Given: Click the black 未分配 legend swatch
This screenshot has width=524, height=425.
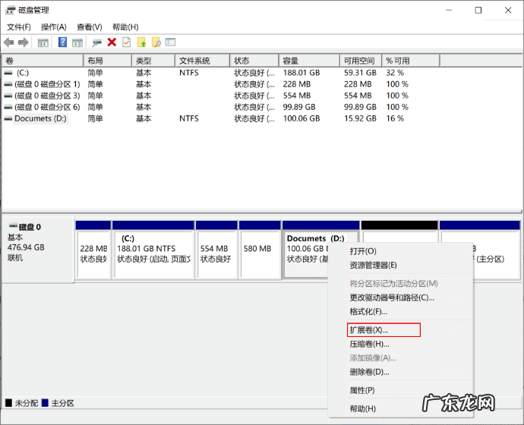Looking at the screenshot, I should 8,403.
